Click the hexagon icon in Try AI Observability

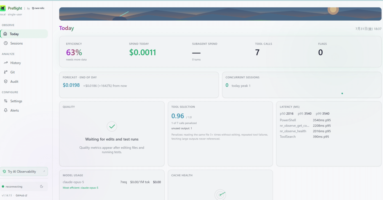click(4, 171)
